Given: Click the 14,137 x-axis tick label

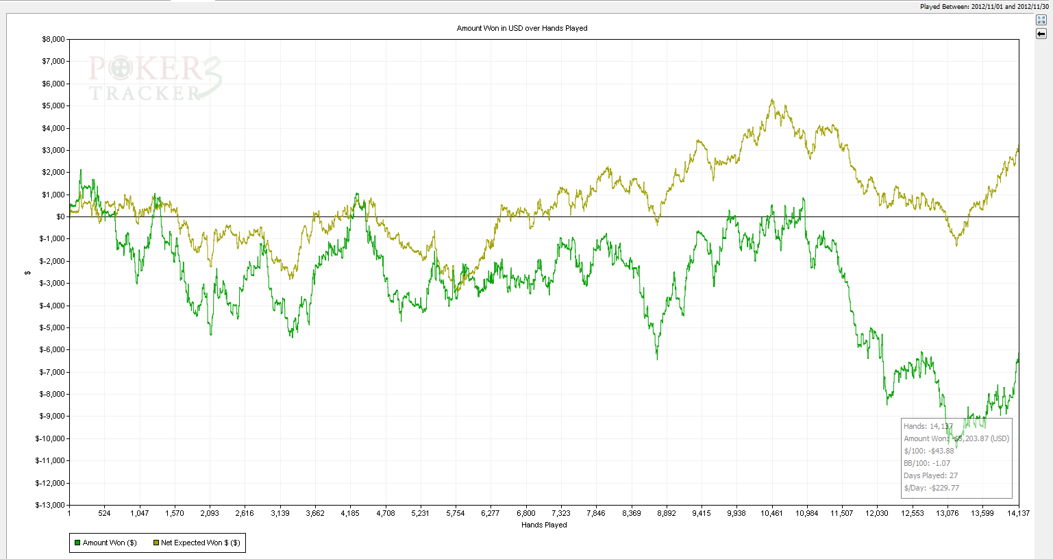Looking at the screenshot, I should pyautogui.click(x=1017, y=513).
